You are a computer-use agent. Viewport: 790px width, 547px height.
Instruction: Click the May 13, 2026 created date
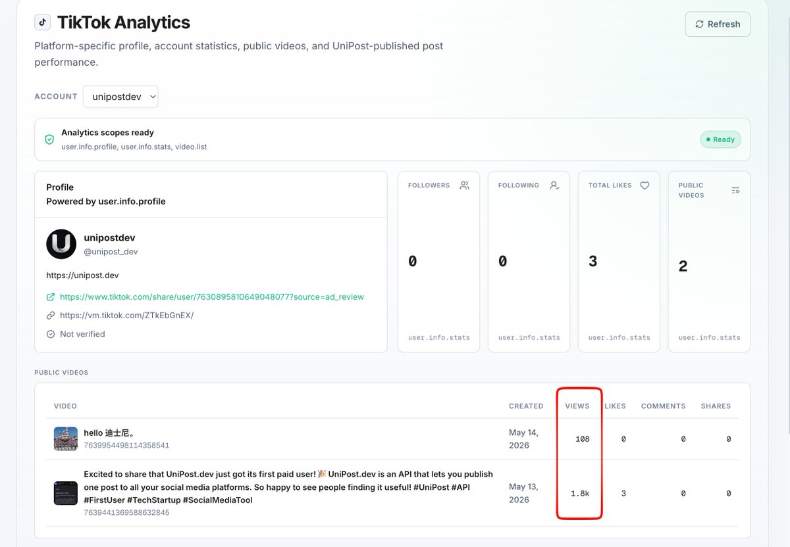(523, 493)
